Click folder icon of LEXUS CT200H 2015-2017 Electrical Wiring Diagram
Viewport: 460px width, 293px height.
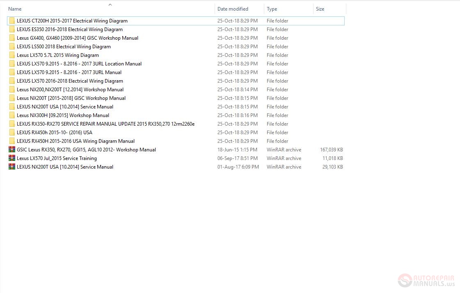click(x=12, y=21)
